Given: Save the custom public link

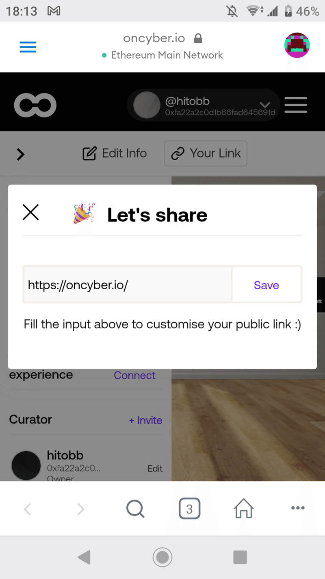Looking at the screenshot, I should [266, 285].
